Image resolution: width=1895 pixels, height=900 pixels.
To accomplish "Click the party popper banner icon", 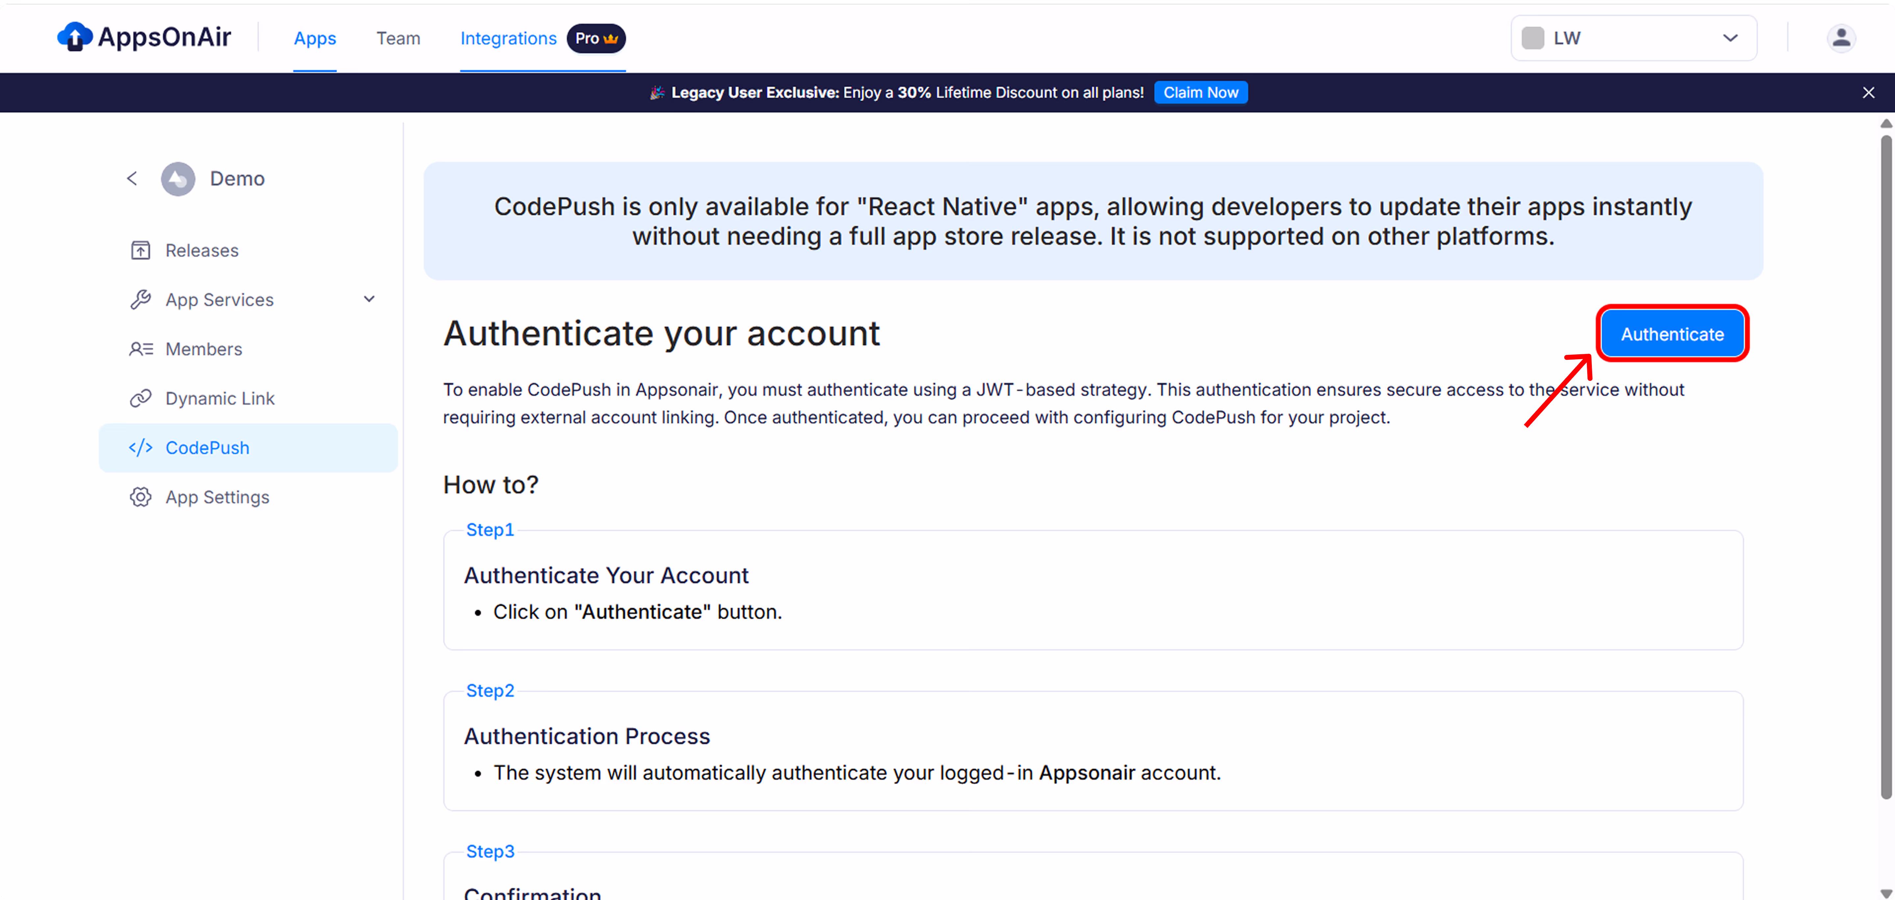I will coord(657,93).
